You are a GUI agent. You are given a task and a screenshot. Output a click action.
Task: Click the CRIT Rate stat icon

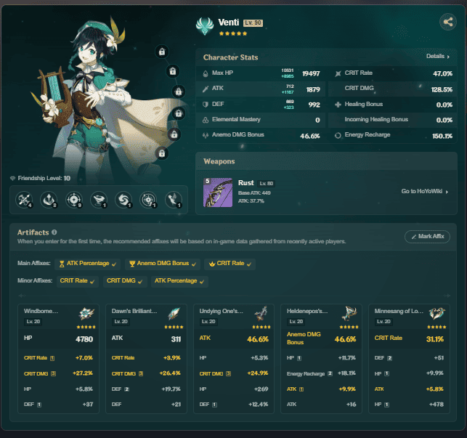(x=338, y=73)
